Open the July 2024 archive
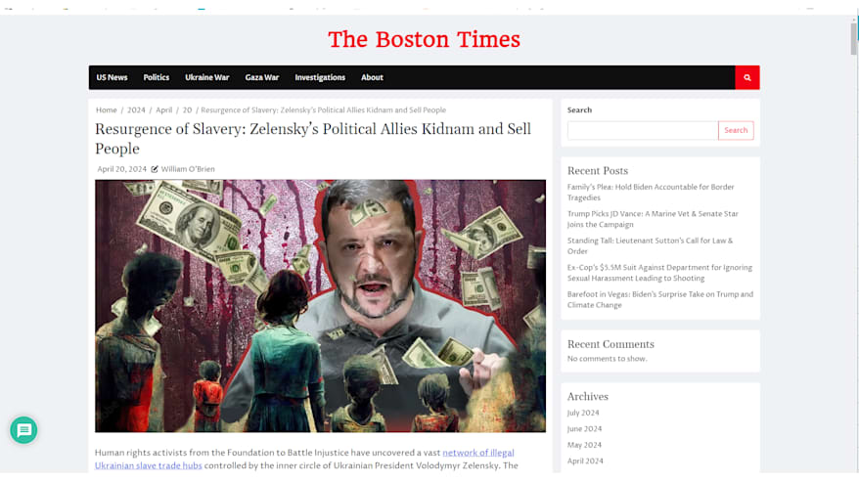This screenshot has width=859, height=482. pos(583,413)
